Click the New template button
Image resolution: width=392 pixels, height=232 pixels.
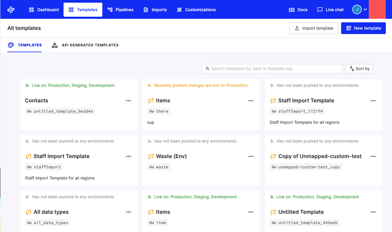click(363, 28)
